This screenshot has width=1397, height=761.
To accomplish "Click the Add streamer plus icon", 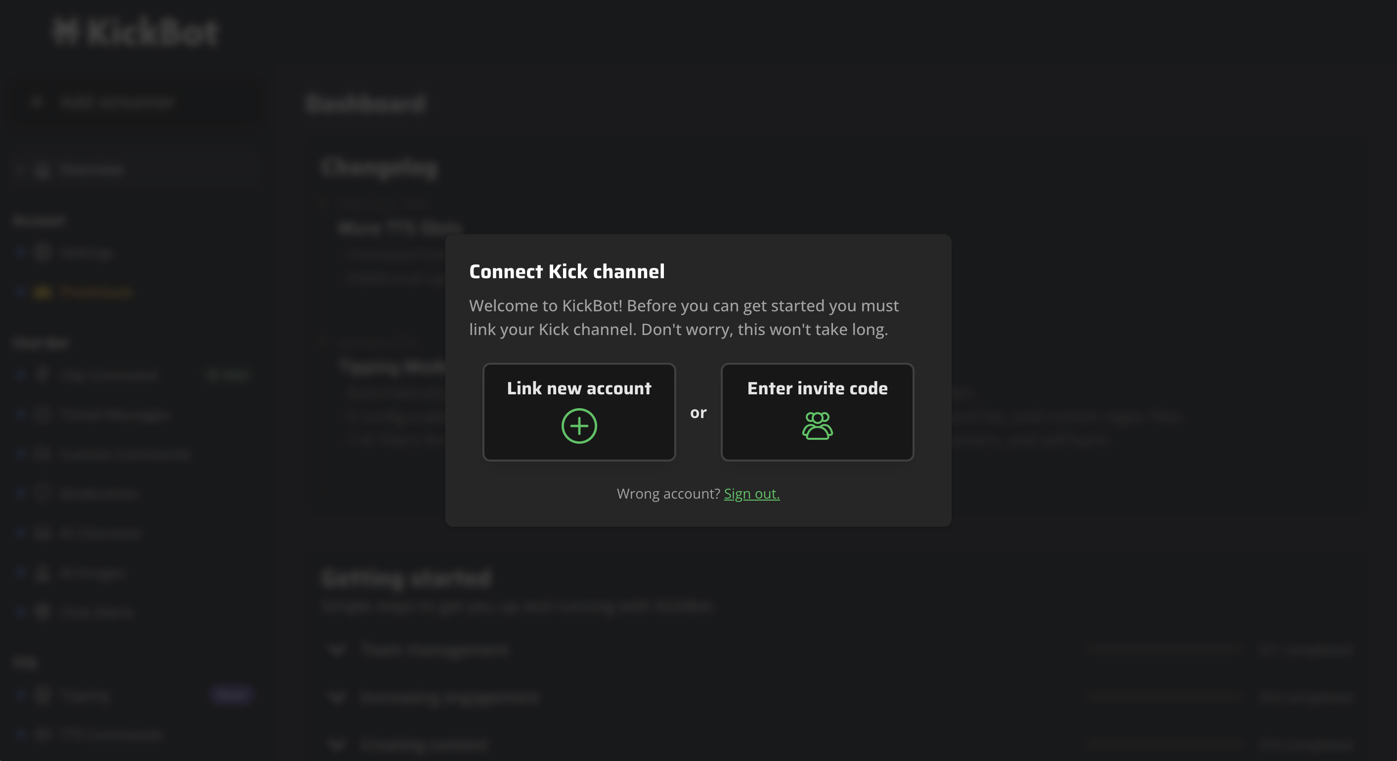I will [x=37, y=102].
